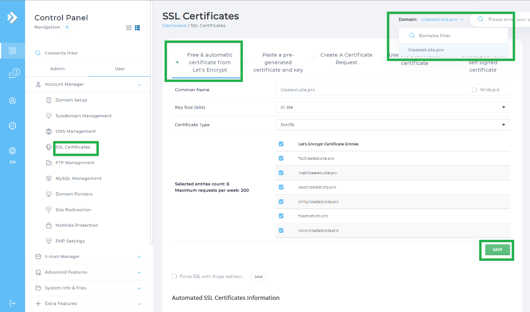Viewport: 530px width, 312px height.
Task: Click the PHP Settings icon
Action: click(48, 241)
